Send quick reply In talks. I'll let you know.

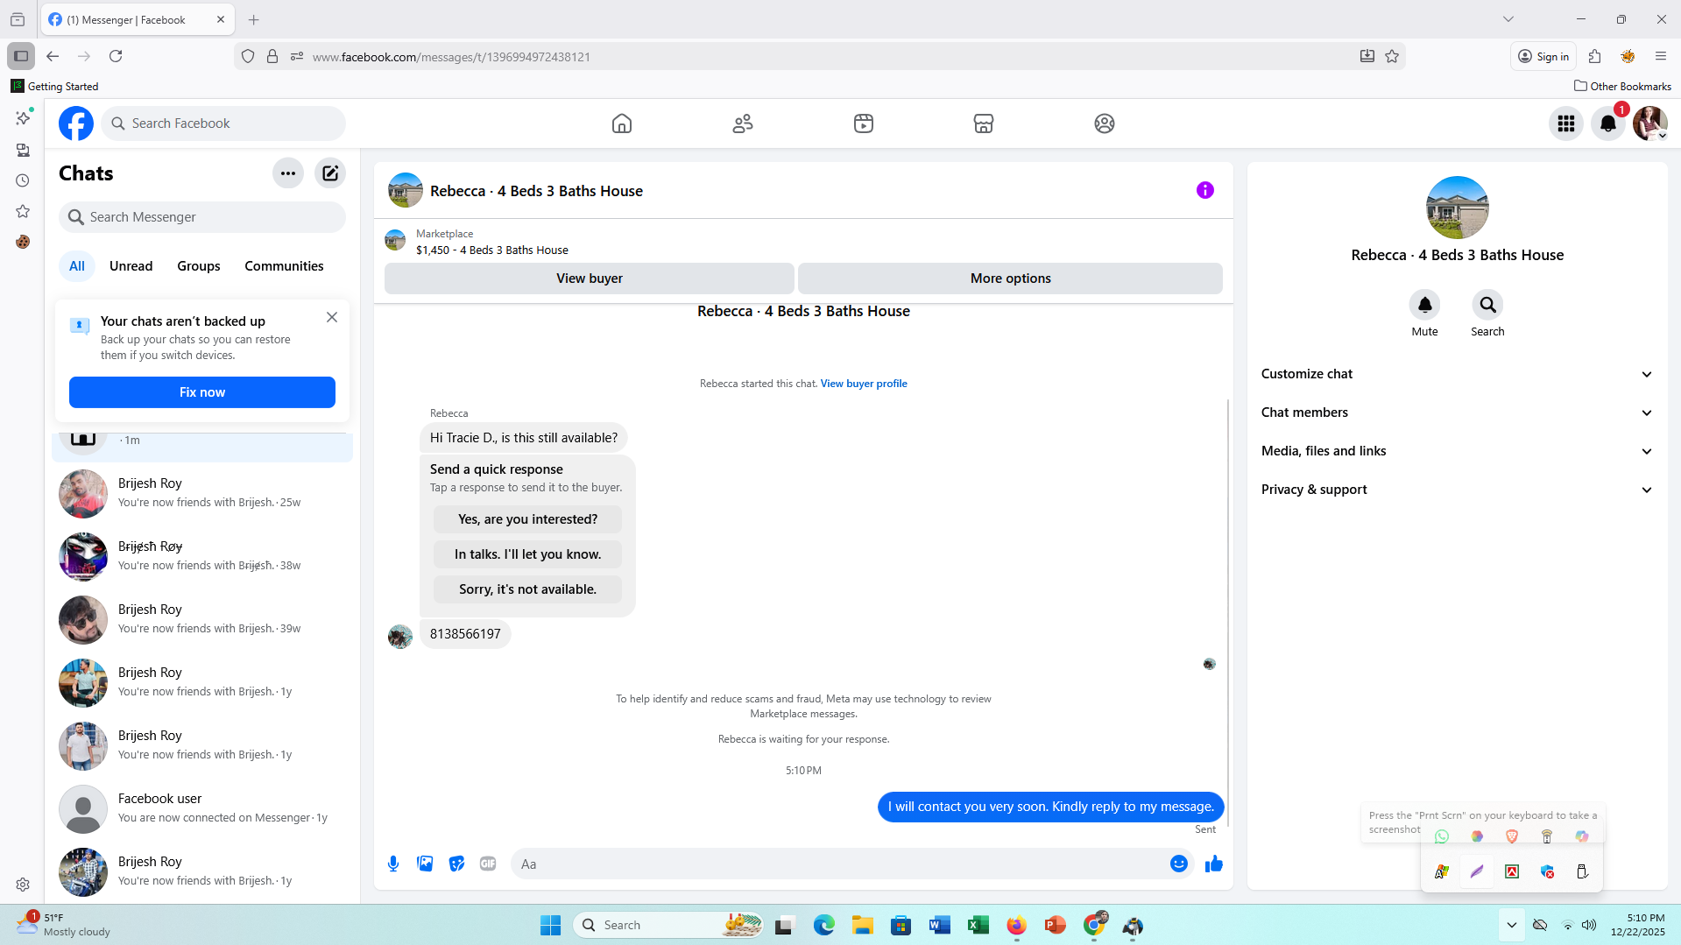click(x=528, y=554)
